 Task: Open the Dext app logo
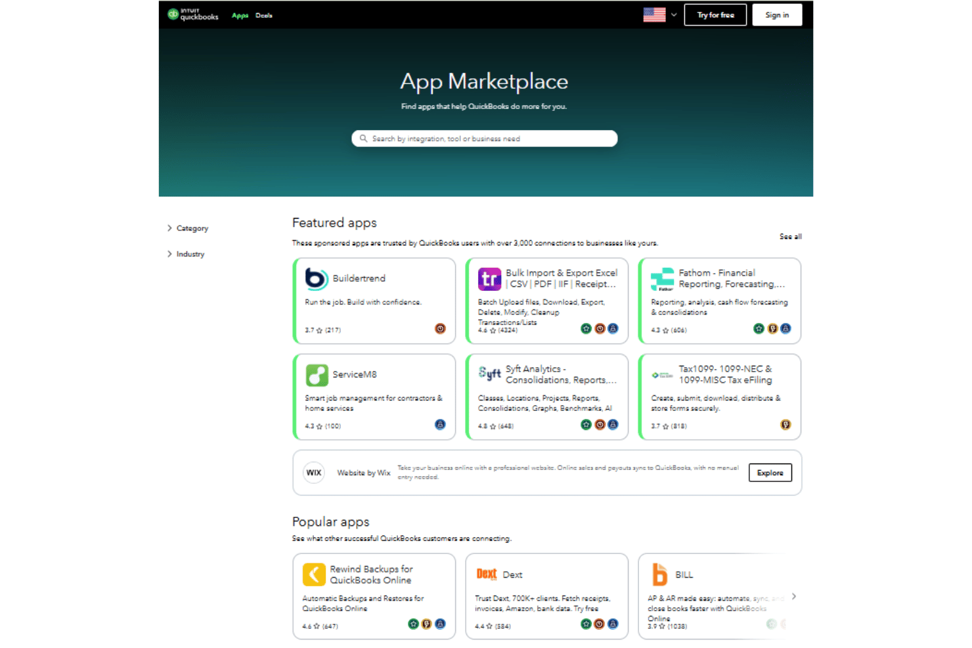click(487, 574)
